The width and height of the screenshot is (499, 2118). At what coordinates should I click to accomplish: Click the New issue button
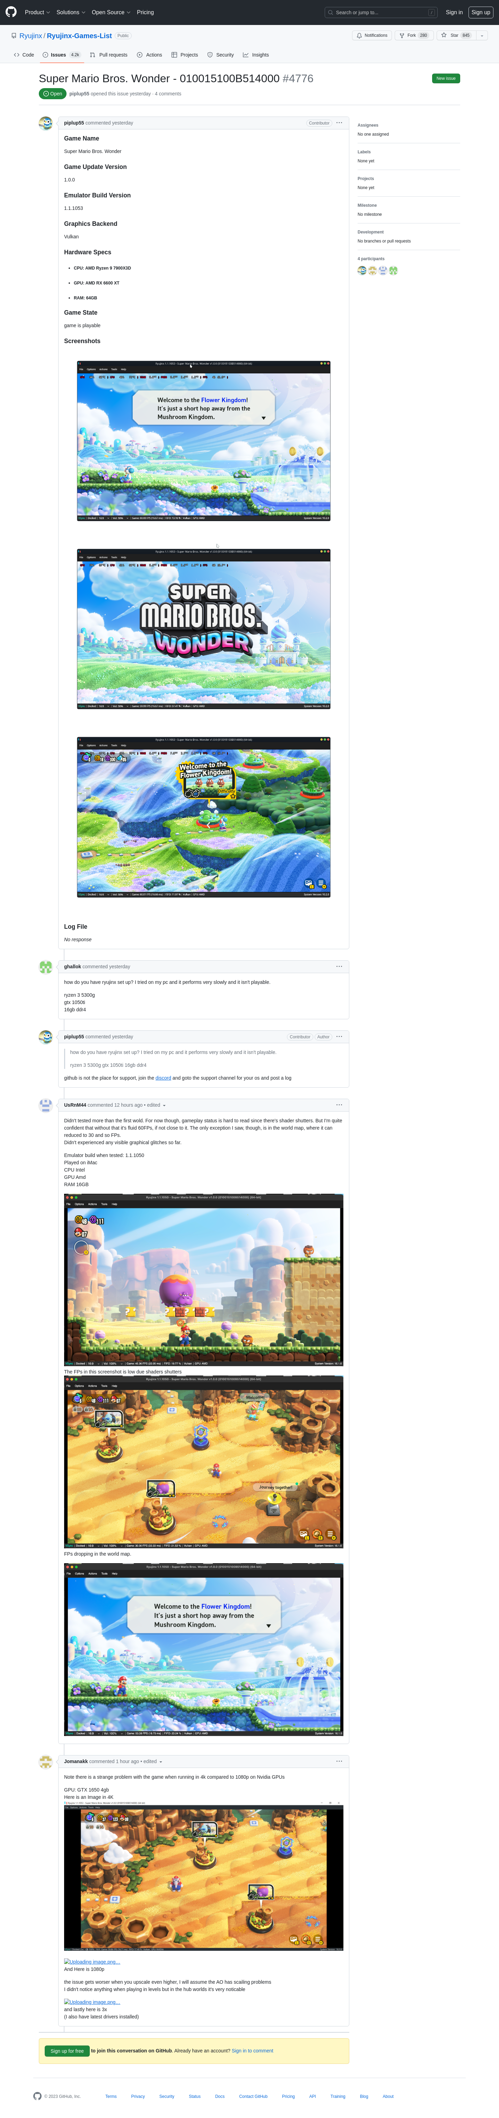click(x=446, y=78)
